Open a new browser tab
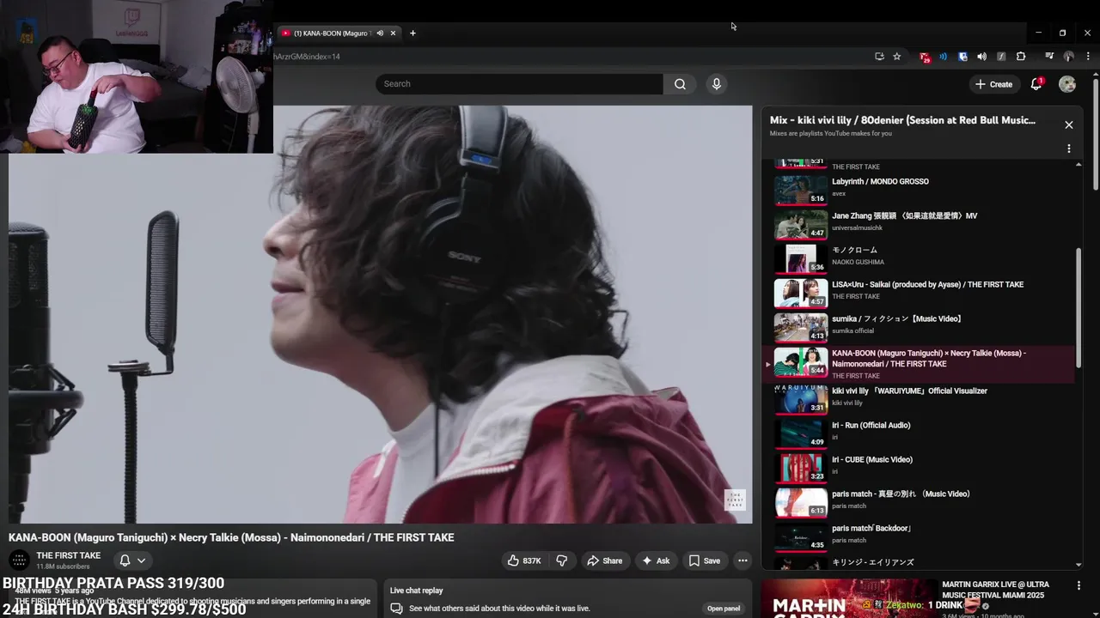The height and width of the screenshot is (618, 1100). pyautogui.click(x=412, y=33)
